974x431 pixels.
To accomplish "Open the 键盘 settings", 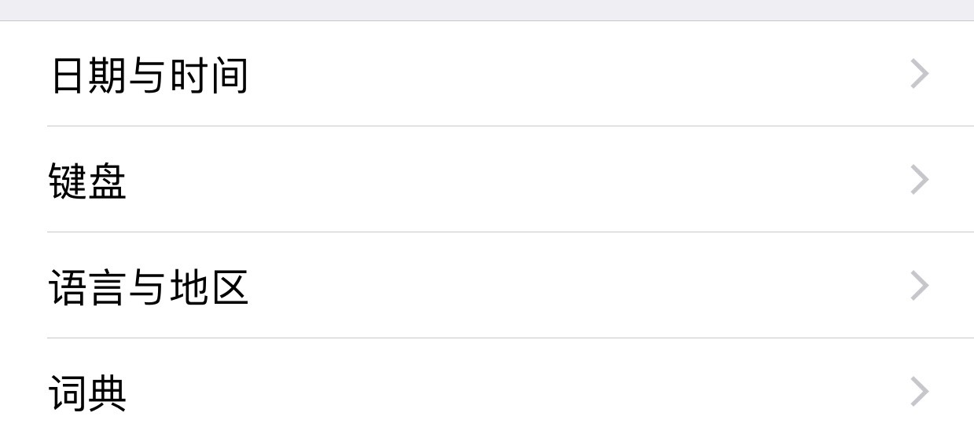I will pos(88,181).
